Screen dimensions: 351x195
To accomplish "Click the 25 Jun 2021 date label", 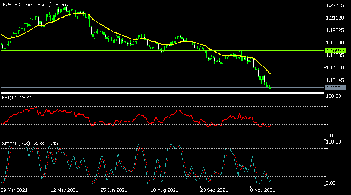I will point(114,190).
